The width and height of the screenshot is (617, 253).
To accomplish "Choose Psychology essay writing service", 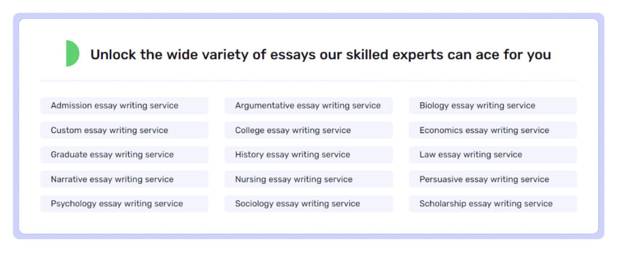I will click(124, 204).
